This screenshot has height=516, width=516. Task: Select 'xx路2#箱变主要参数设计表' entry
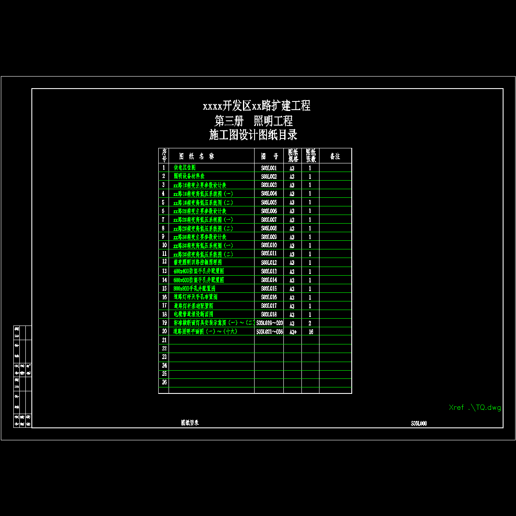click(x=200, y=211)
